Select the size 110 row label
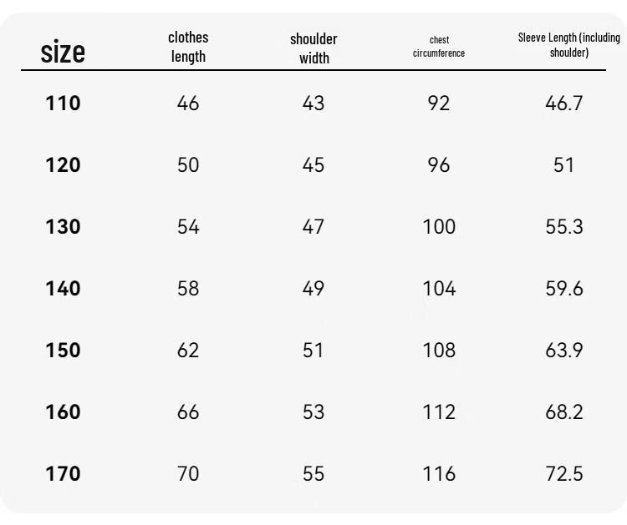The image size is (627, 525). point(64,103)
